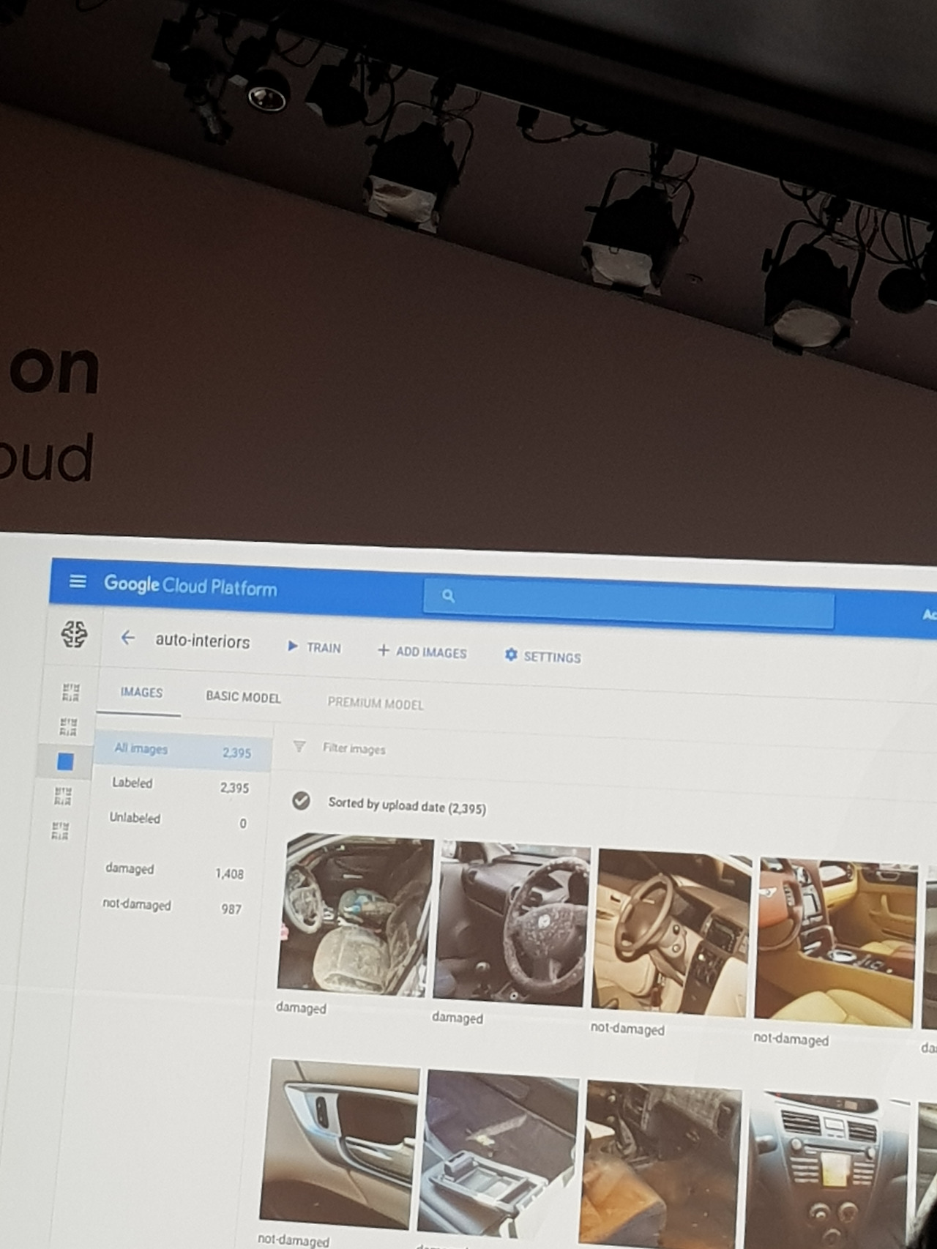Switch to the IMAGES tab
Viewport: 937px width, 1249px height.
[x=141, y=693]
